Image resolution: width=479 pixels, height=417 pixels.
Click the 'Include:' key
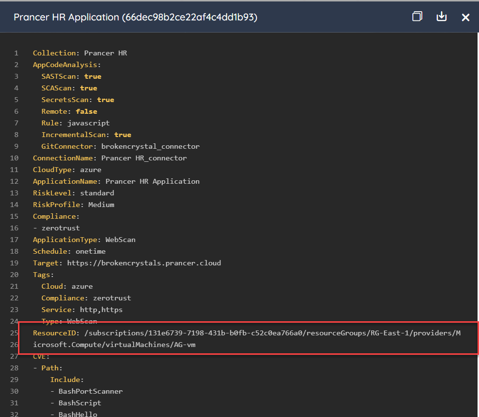(x=67, y=380)
